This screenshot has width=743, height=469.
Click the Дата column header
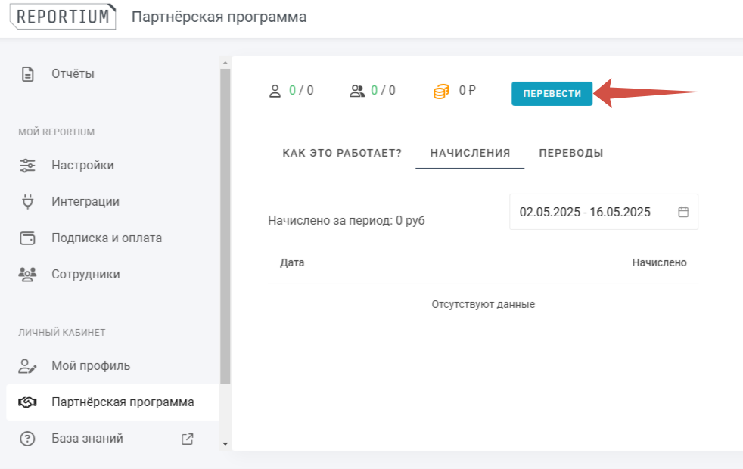coord(292,262)
